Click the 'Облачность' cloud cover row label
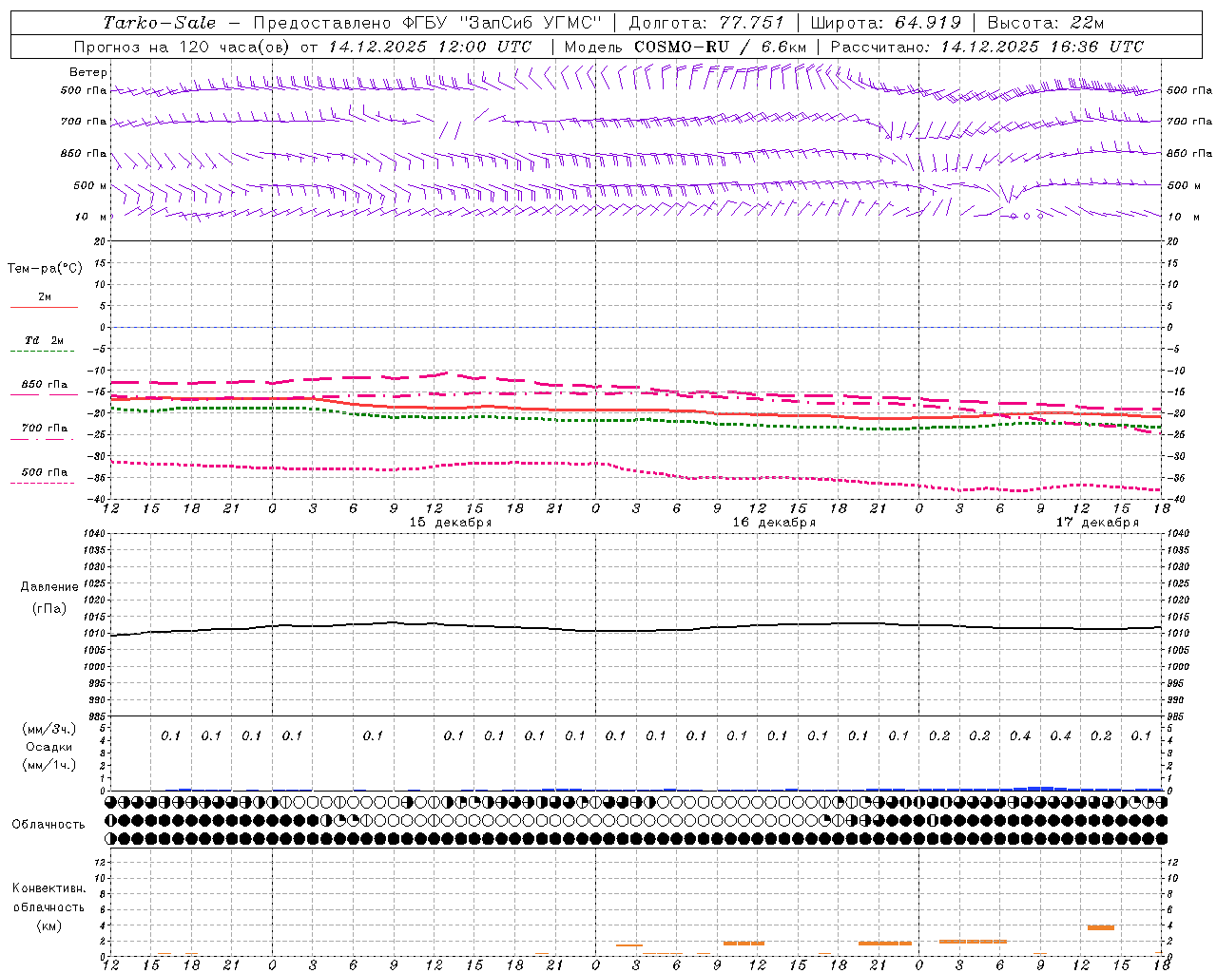Screen dimensions: 1217x973 pos(48,825)
